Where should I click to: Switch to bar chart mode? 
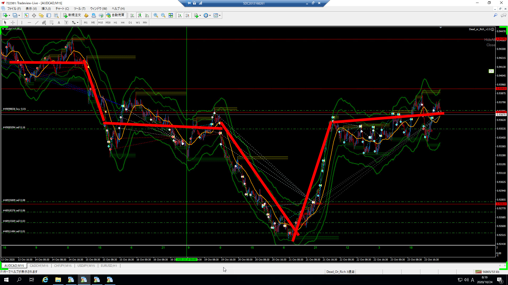132,15
